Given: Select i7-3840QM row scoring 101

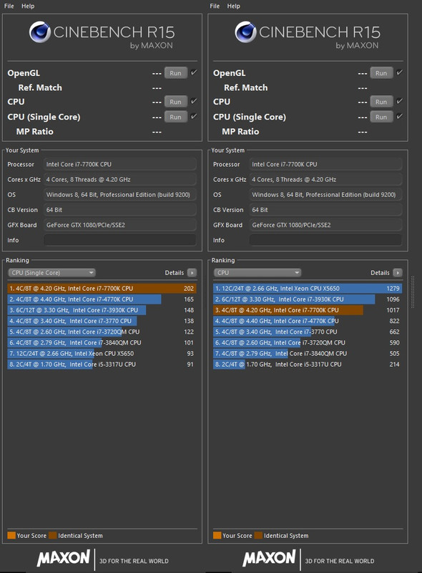Looking at the screenshot, I should (102, 343).
